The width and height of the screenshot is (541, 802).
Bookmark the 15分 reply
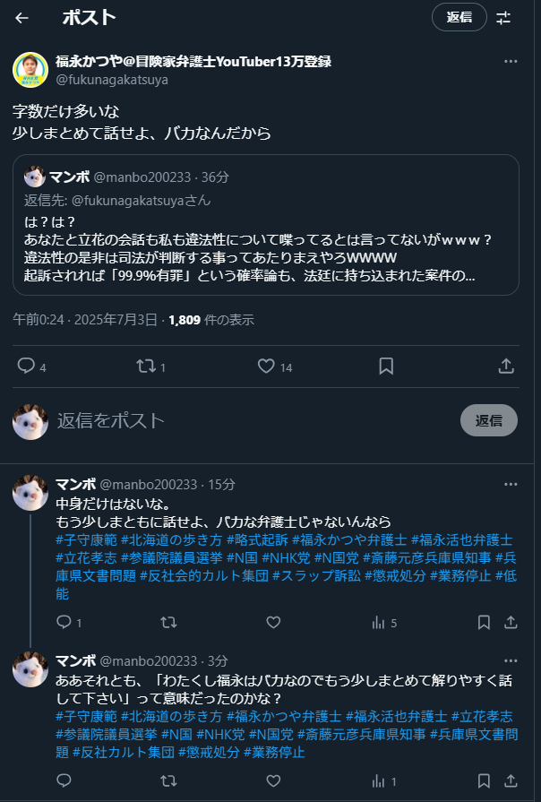pos(484,623)
